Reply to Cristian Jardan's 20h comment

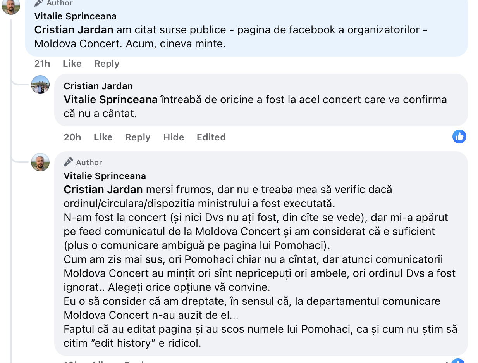point(138,137)
